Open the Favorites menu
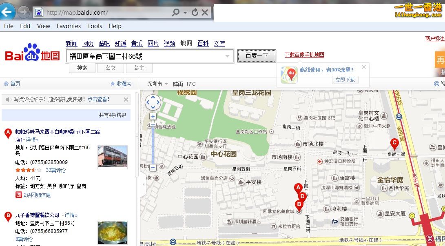The height and width of the screenshot is (246, 445). pyautogui.click(x=69, y=26)
